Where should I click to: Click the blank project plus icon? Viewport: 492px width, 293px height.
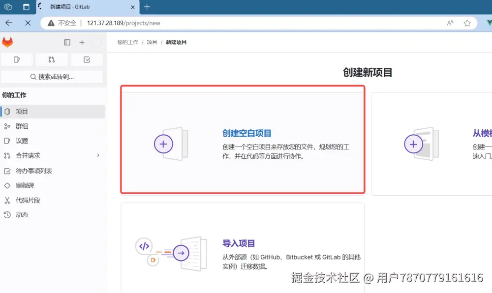163,144
